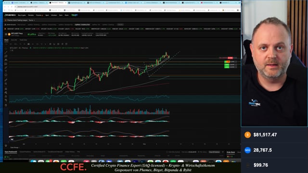Switch to the Chart tab

click(x=6, y=40)
